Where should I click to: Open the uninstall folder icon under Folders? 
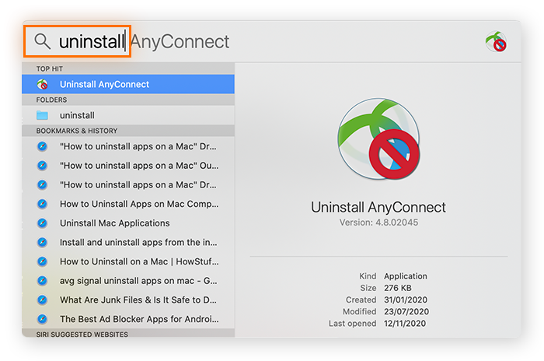click(42, 115)
